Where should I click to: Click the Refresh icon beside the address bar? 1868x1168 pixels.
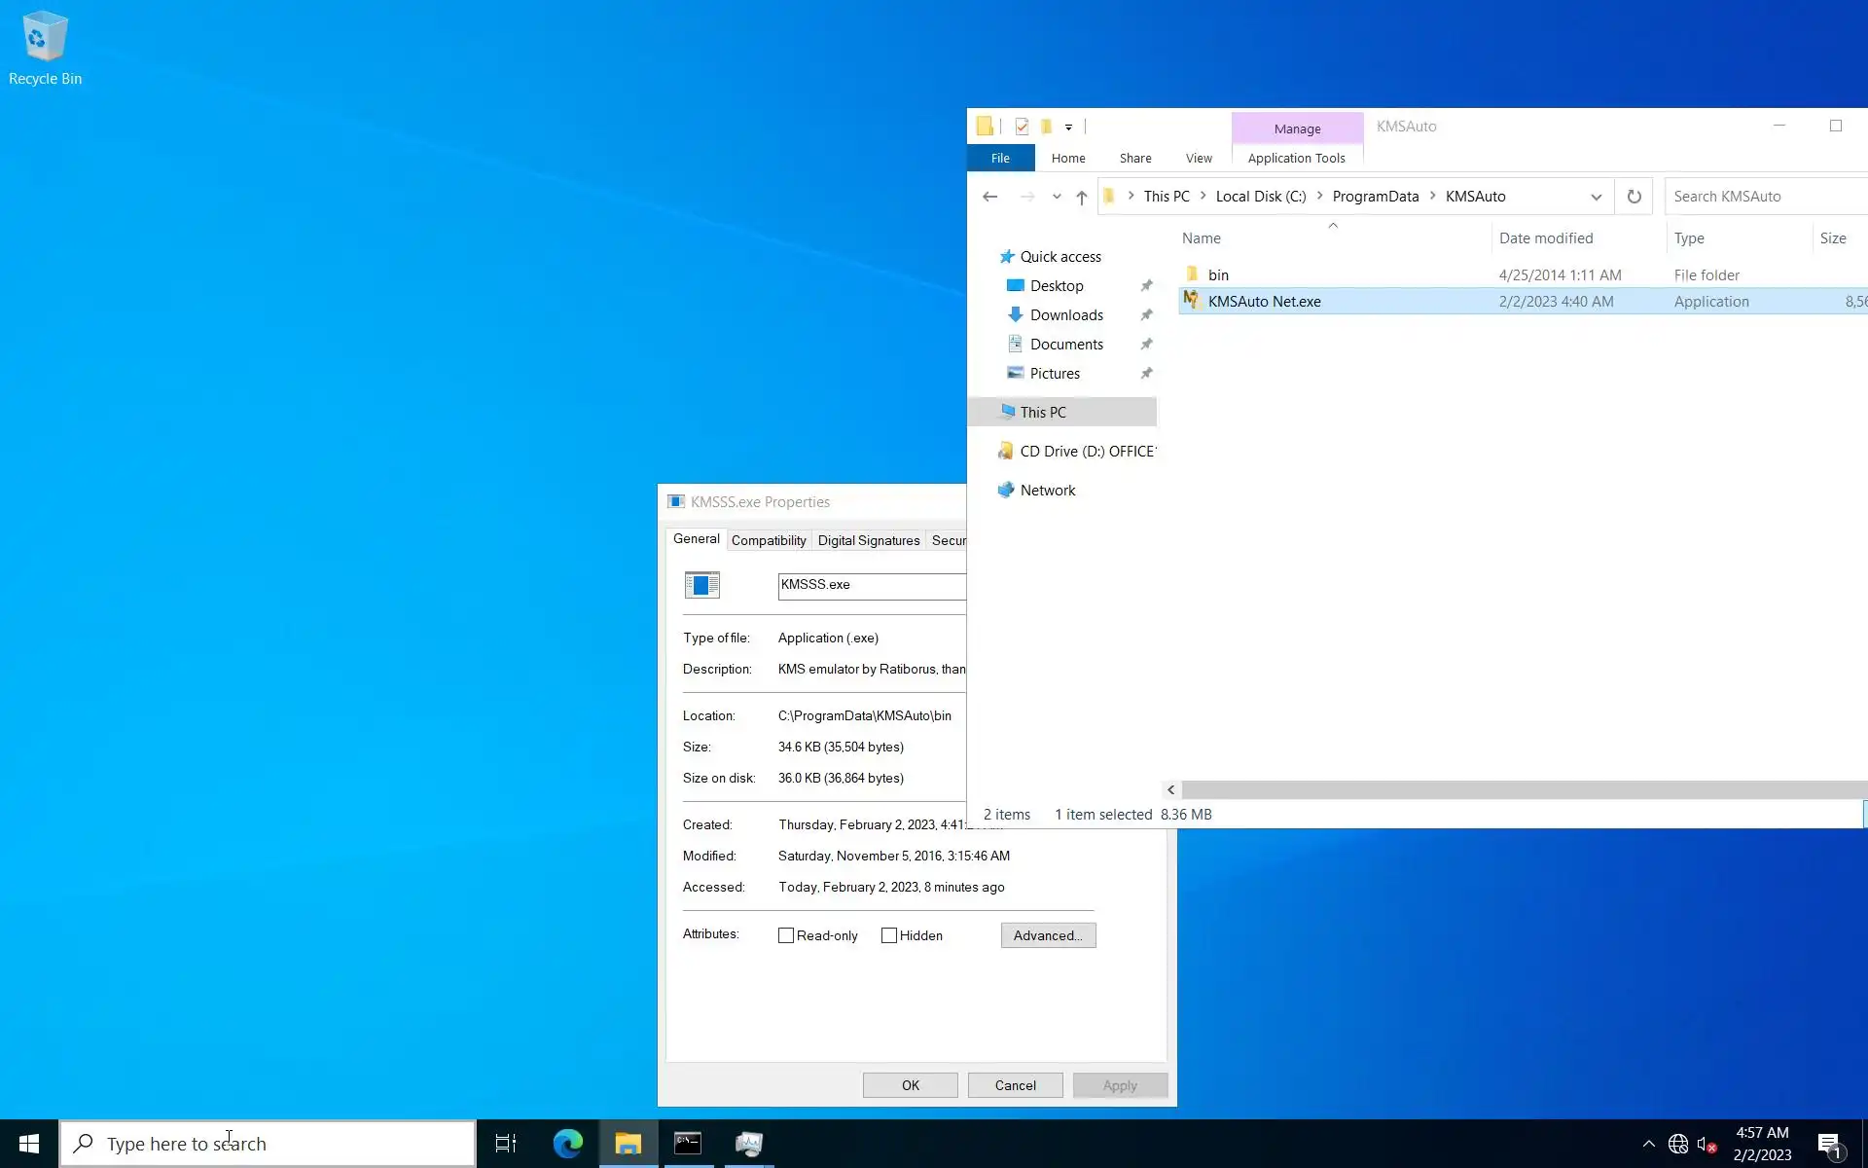[x=1634, y=197]
